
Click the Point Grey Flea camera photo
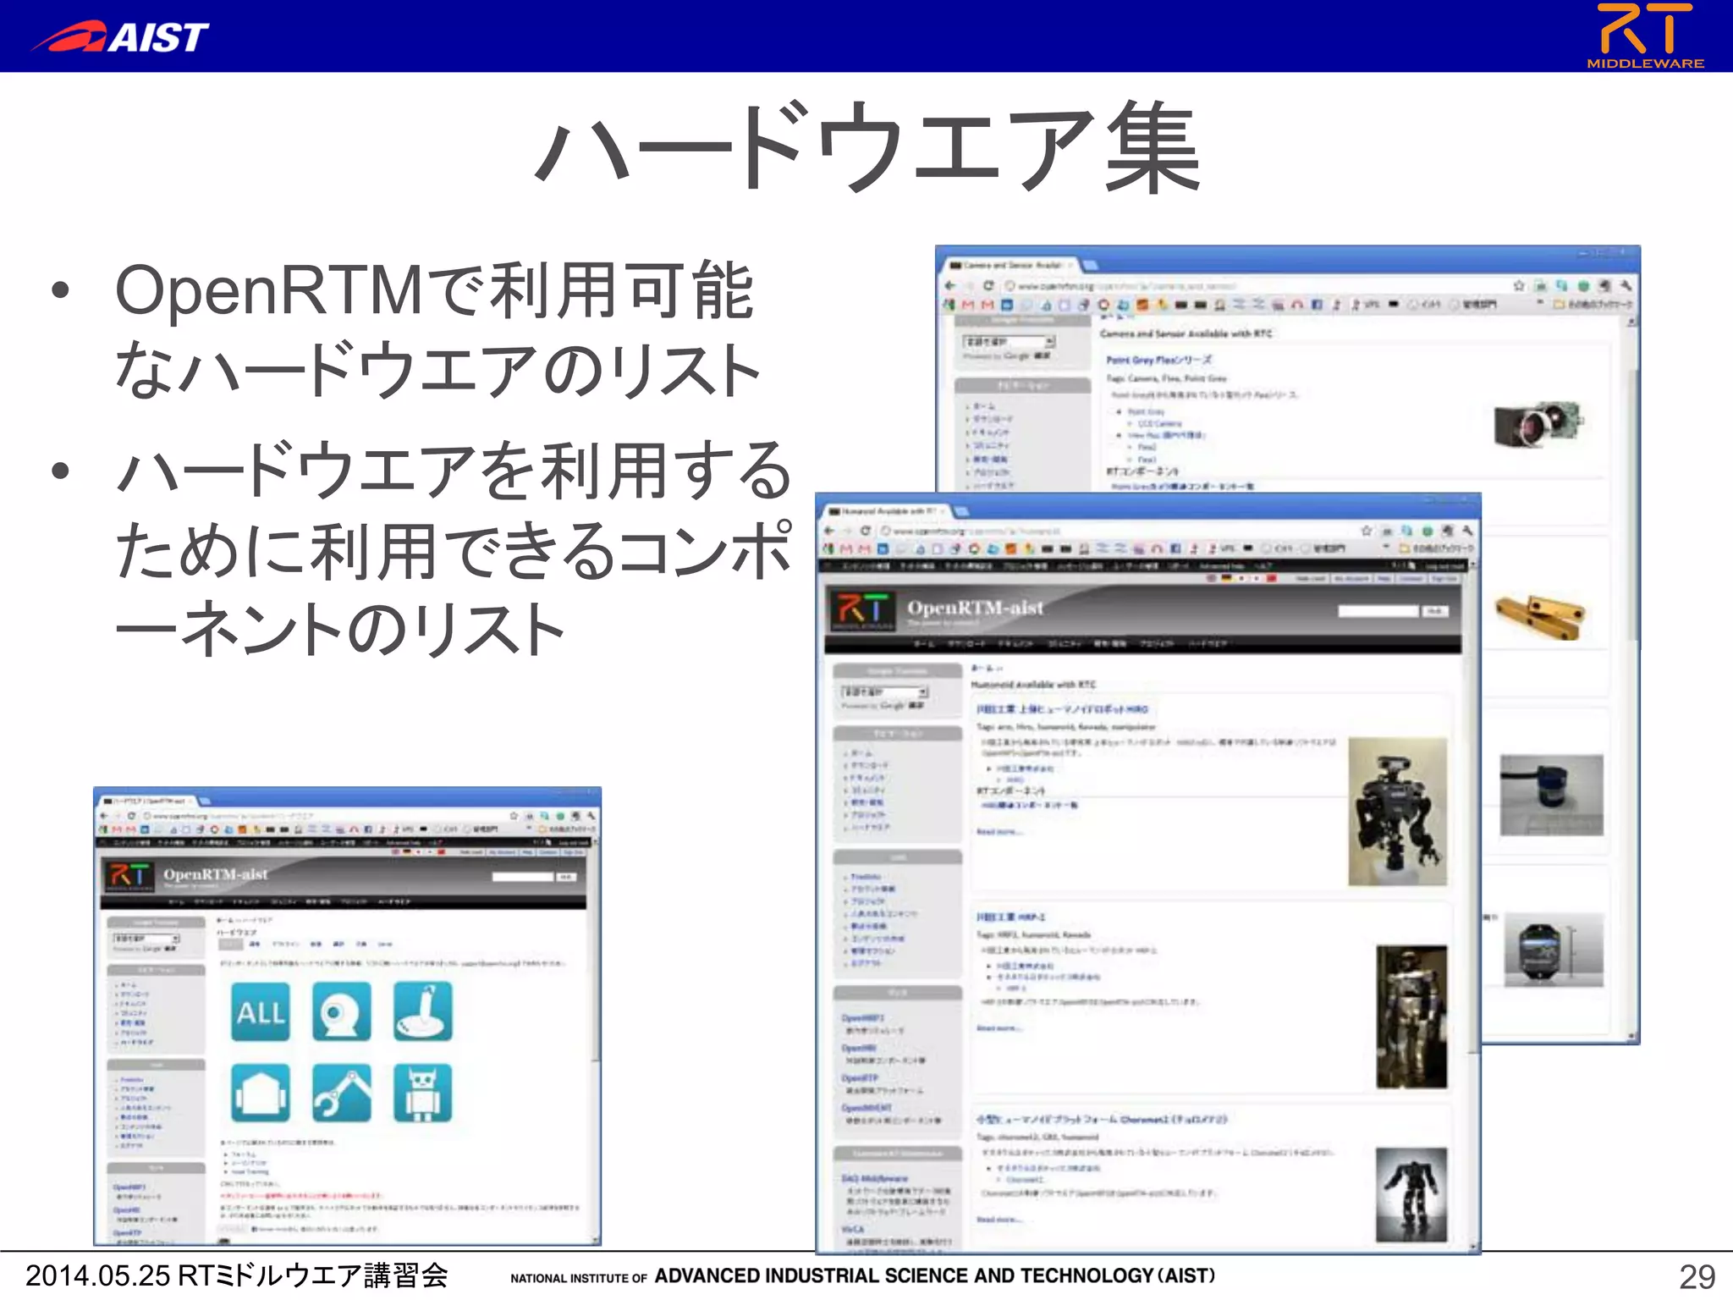1538,423
